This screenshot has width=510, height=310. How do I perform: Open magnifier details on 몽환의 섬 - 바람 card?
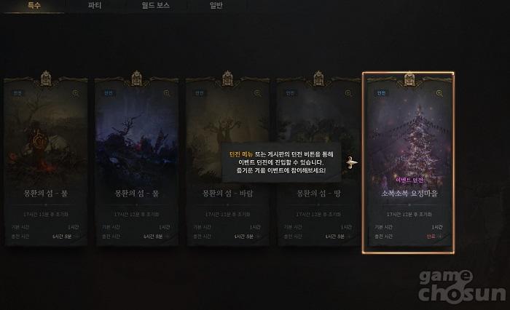click(x=257, y=93)
